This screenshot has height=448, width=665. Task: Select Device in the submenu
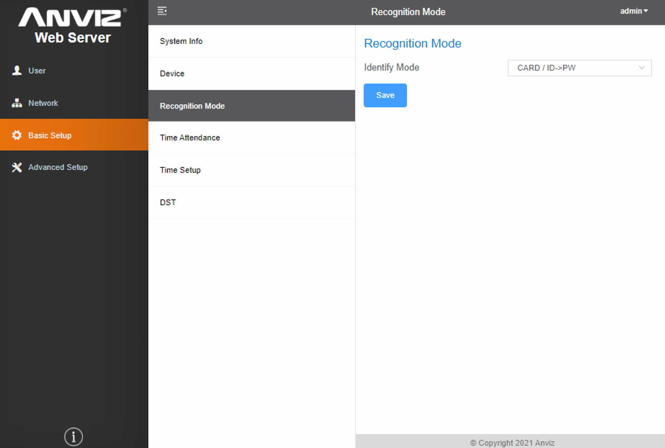(172, 74)
